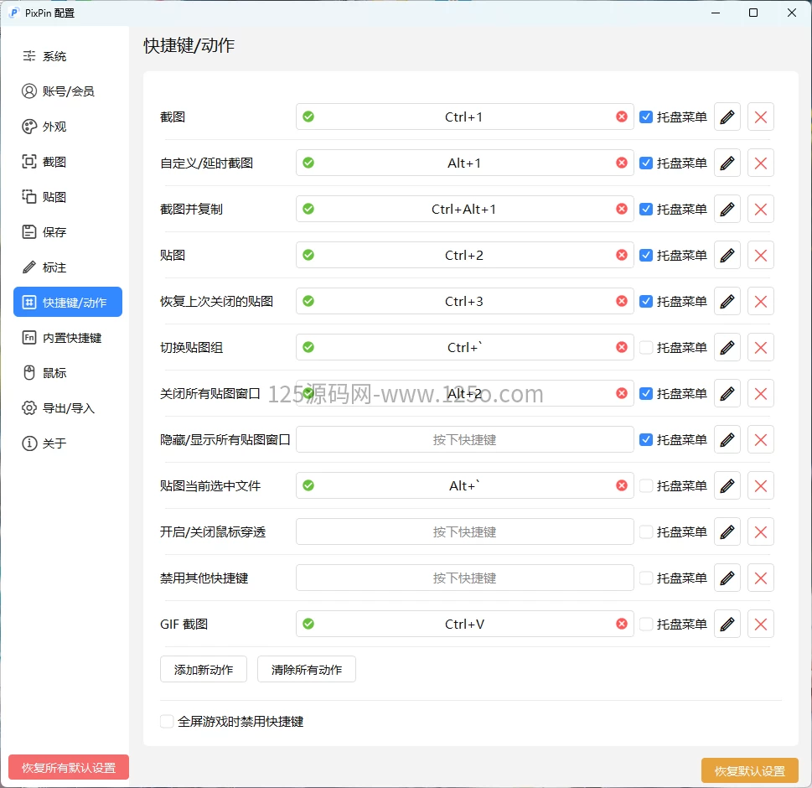Enable 托盘菜单 for 切换贴图组

[646, 347]
